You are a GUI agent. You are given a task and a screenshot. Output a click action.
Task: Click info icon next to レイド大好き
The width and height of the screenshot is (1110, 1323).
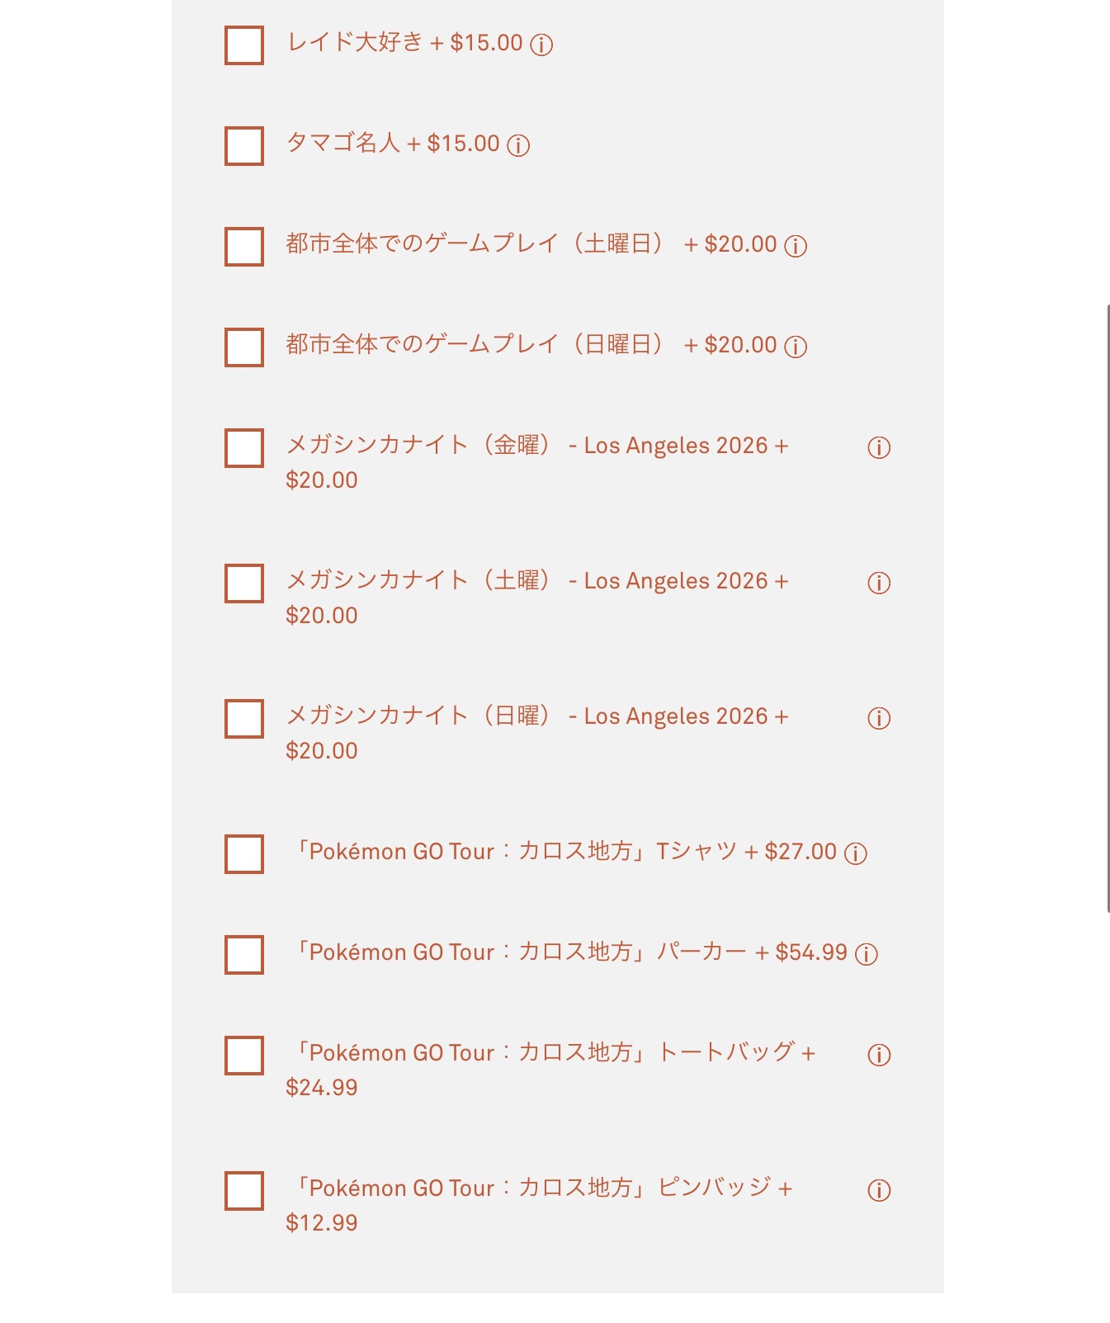[x=541, y=45]
